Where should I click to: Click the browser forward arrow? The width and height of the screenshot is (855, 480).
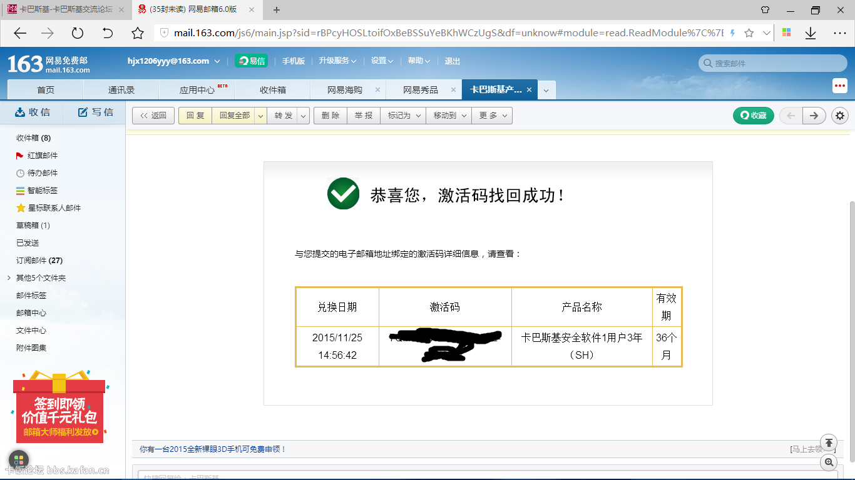48,33
